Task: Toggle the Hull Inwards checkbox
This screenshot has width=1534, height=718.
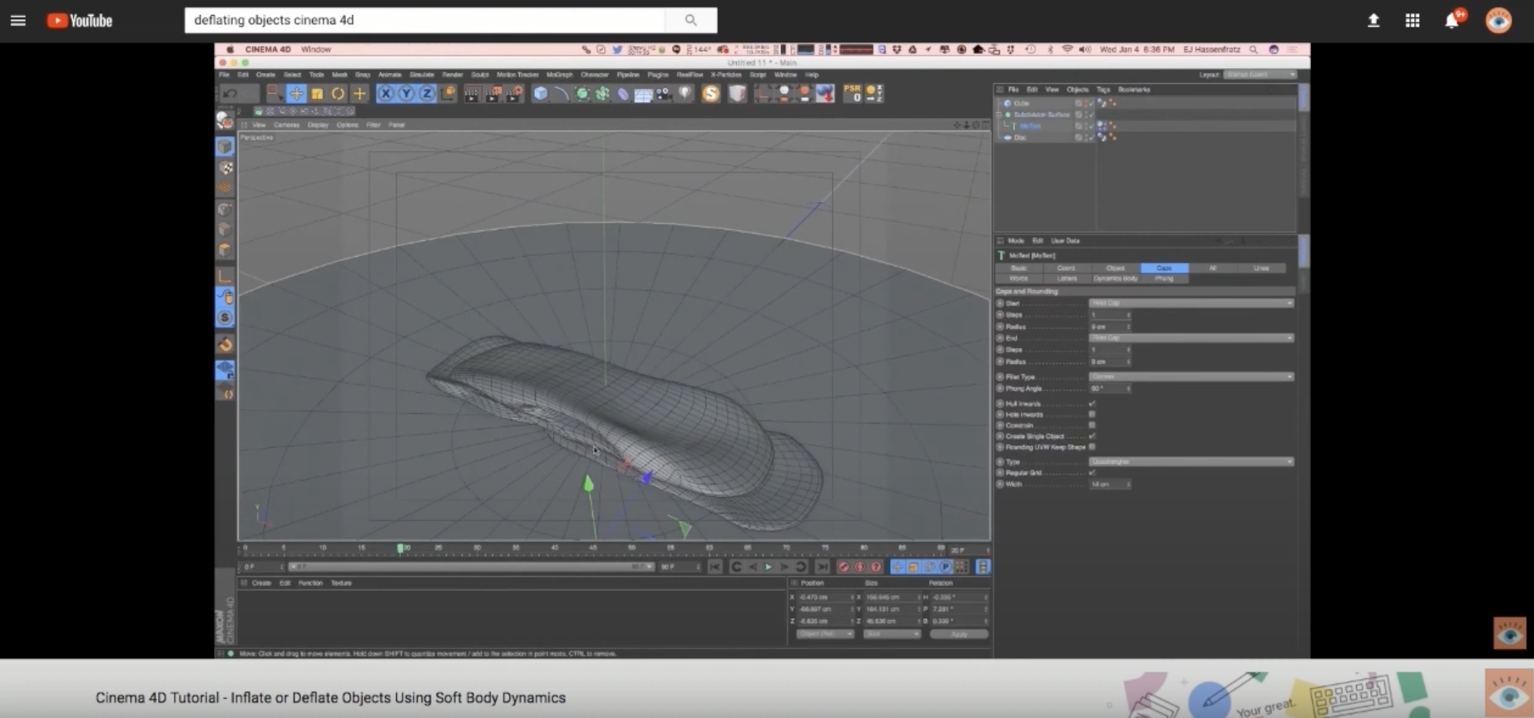Action: tap(1092, 403)
